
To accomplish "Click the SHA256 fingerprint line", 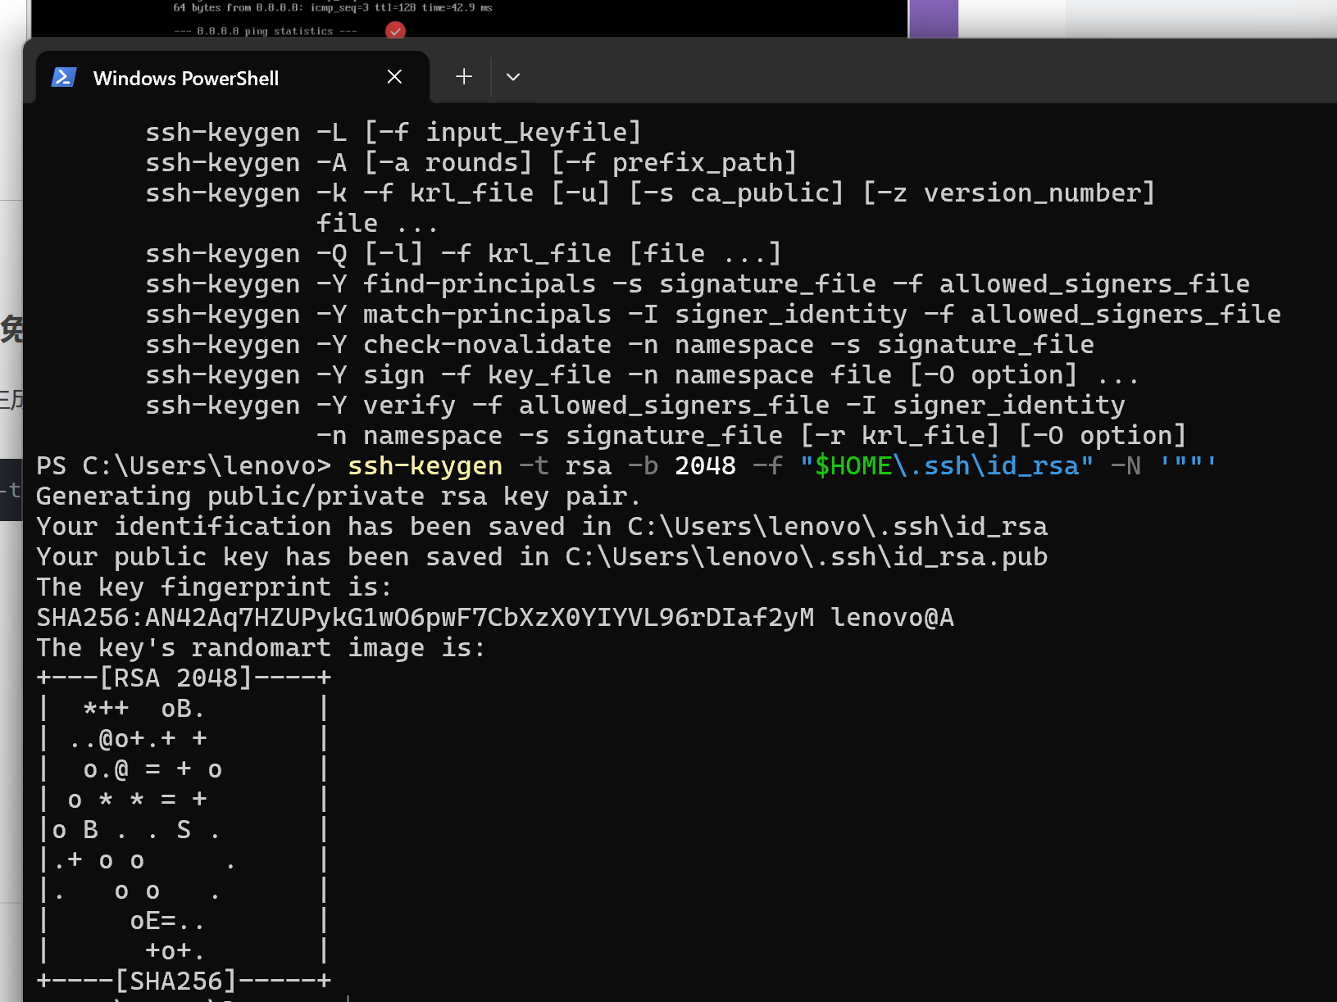I will tap(495, 618).
